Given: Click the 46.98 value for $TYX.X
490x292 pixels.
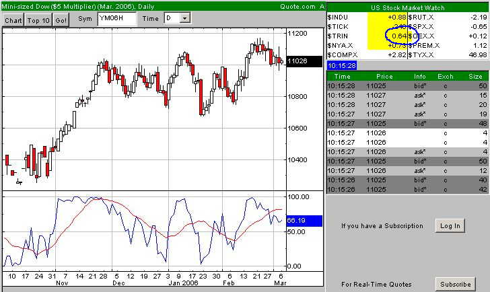Looking at the screenshot, I should click(478, 55).
